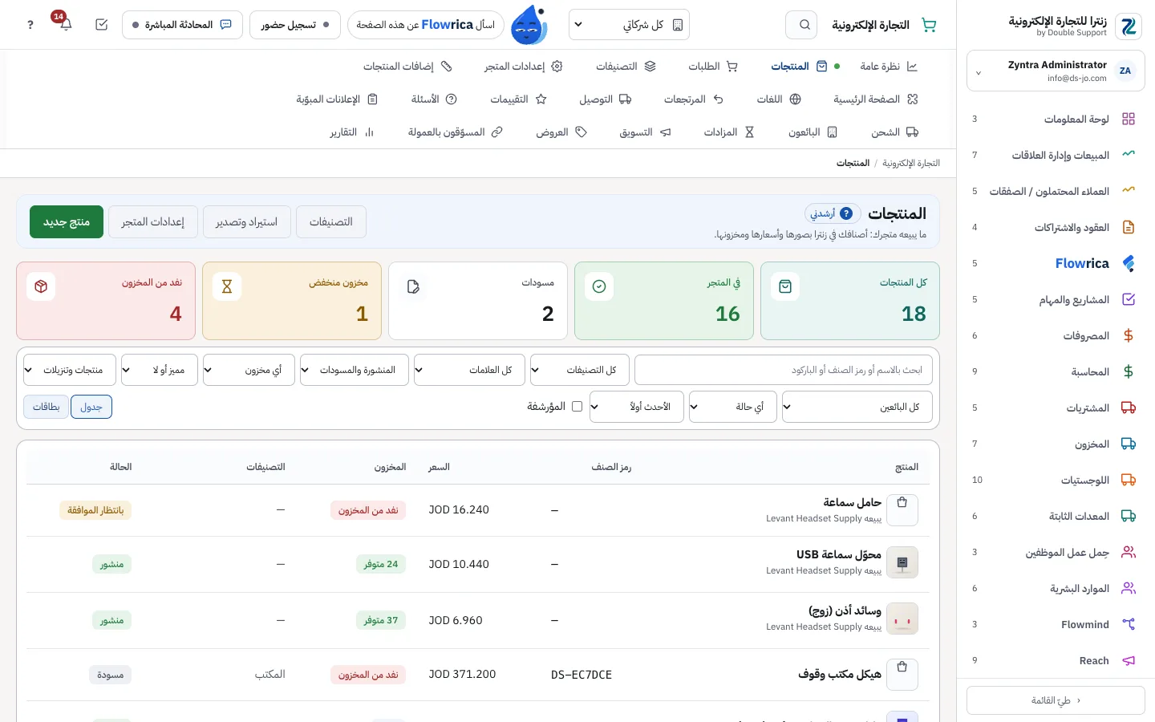Click the منتج جديد button
This screenshot has height=722, width=1155.
click(x=67, y=221)
